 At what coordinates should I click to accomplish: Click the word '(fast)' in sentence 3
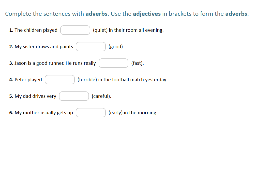[x=137, y=63]
